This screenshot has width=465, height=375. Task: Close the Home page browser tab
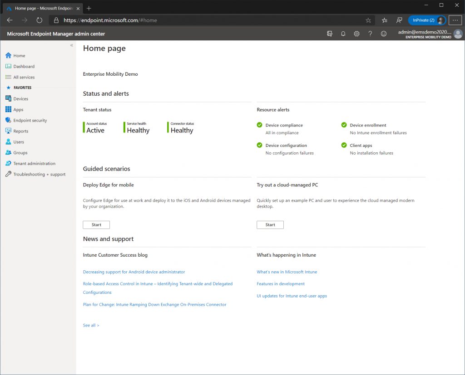tap(78, 9)
